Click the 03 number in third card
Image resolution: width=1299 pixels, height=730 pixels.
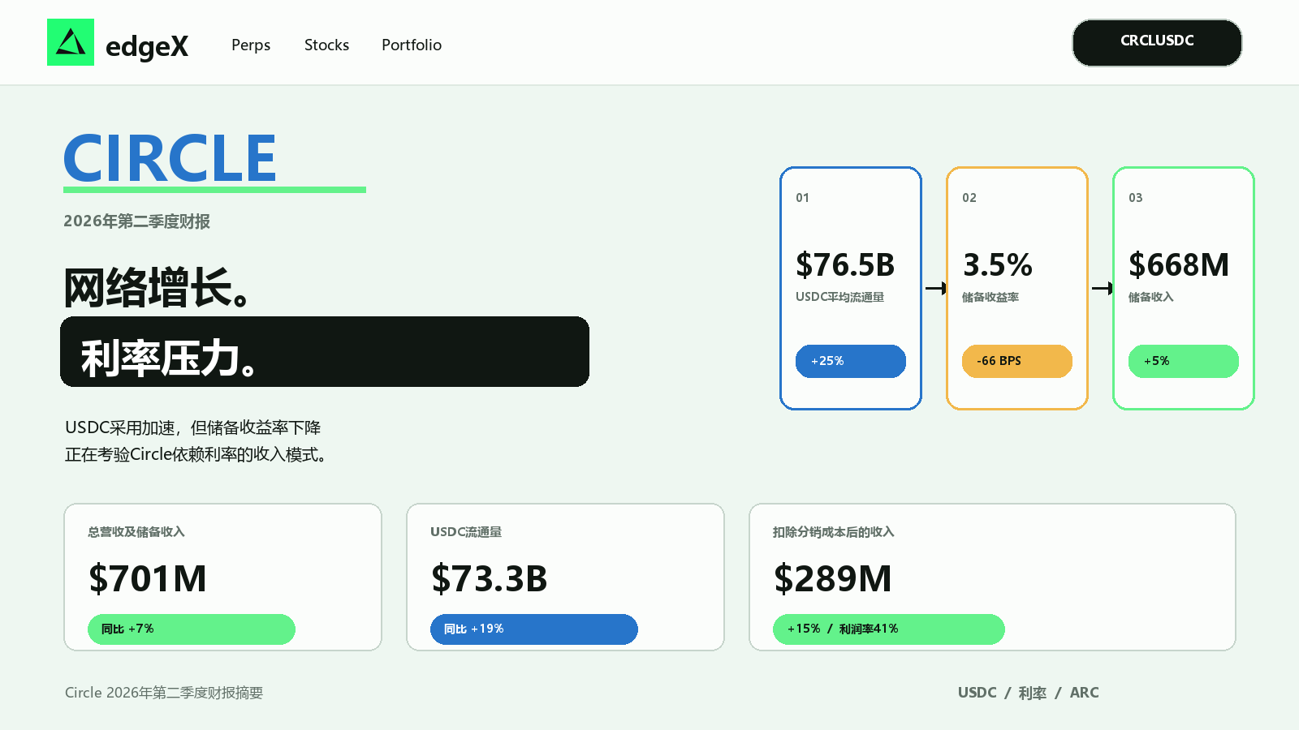point(1136,198)
